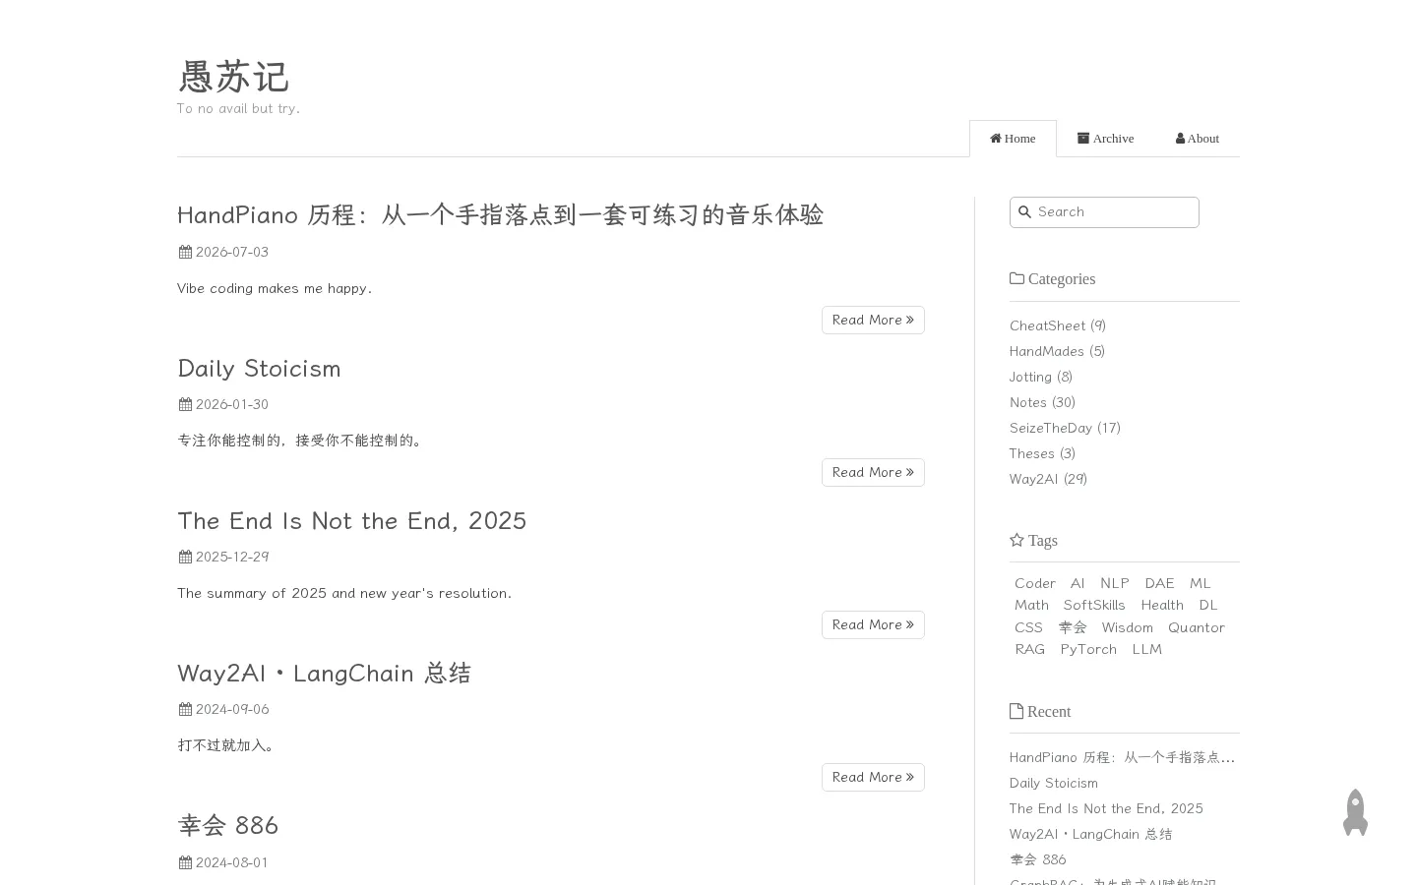Image resolution: width=1417 pixels, height=885 pixels.
Task: Select the PyTorch tag
Action: pos(1088,649)
